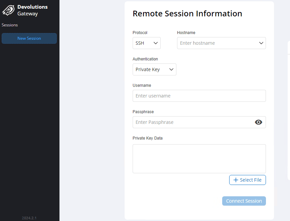Click the Select File button
The width and height of the screenshot is (290, 221).
(247, 180)
